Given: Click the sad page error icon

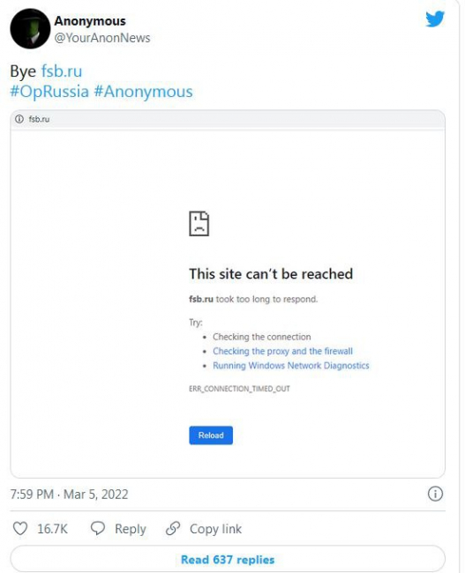Looking at the screenshot, I should point(199,223).
